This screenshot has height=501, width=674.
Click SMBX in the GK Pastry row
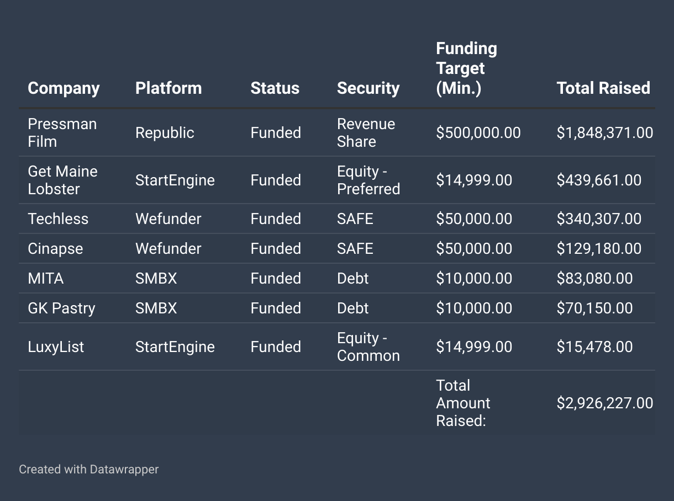click(156, 308)
